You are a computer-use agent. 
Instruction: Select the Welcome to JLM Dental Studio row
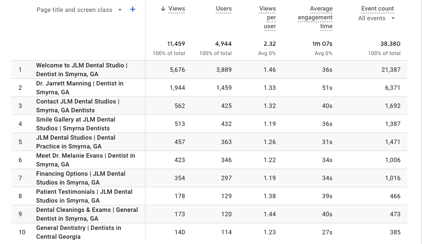[209, 70]
